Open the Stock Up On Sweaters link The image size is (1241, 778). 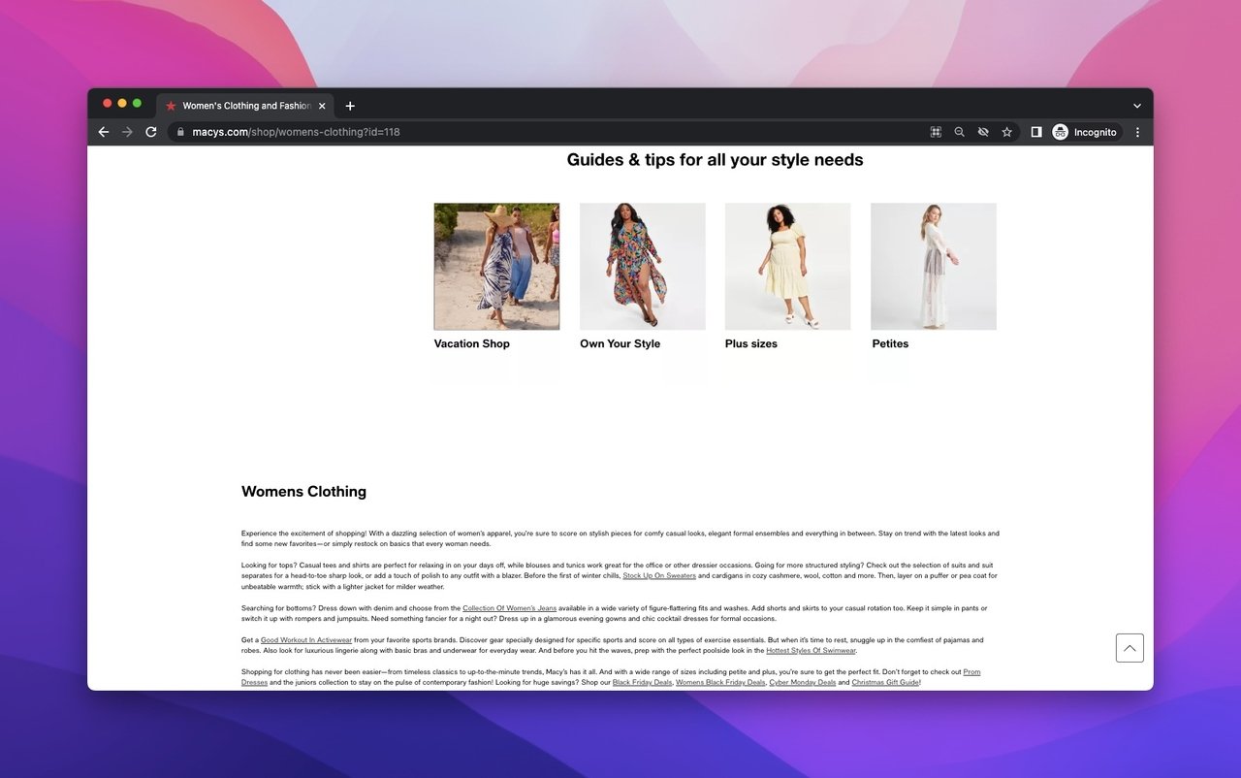pyautogui.click(x=659, y=576)
